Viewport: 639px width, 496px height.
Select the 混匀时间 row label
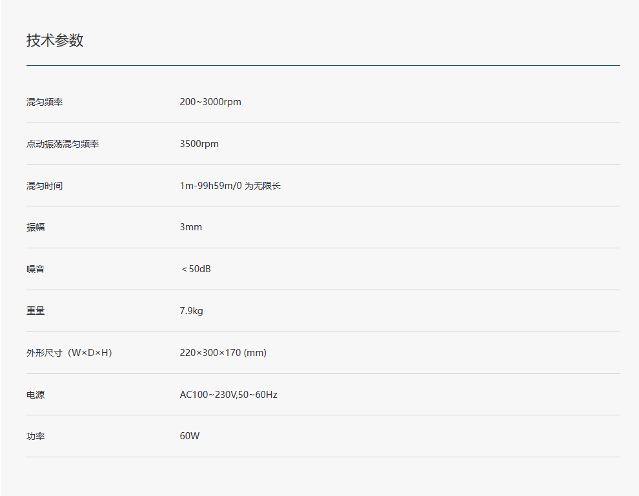(45, 186)
